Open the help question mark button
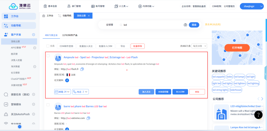Image resolution: width=267 pixels, height=131 pixels. point(258,115)
